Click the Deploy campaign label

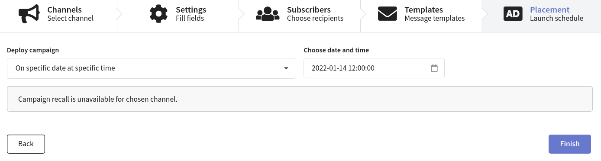tap(33, 50)
